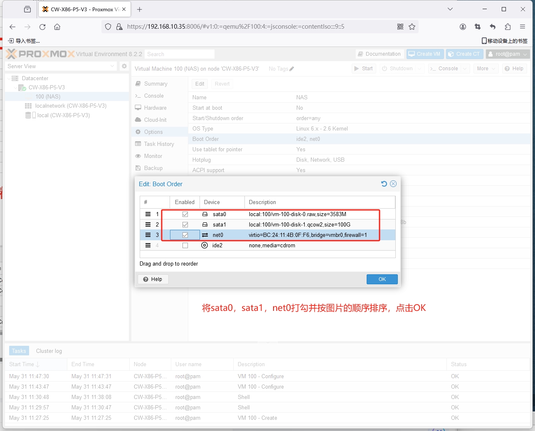Grab the reorder handle for sata1 row
The height and width of the screenshot is (431, 535).
tap(148, 224)
